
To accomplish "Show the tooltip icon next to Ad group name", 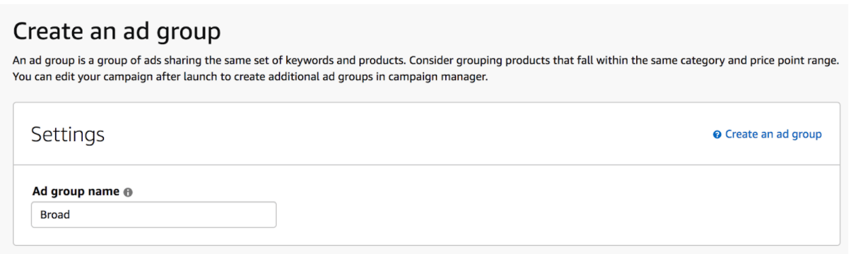I will point(128,192).
